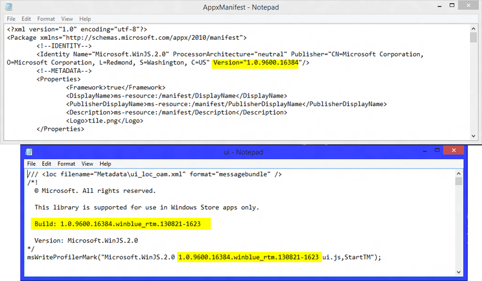Click the AppxManifest Notepad app icon
The image size is (482, 281).
coord(8,7)
